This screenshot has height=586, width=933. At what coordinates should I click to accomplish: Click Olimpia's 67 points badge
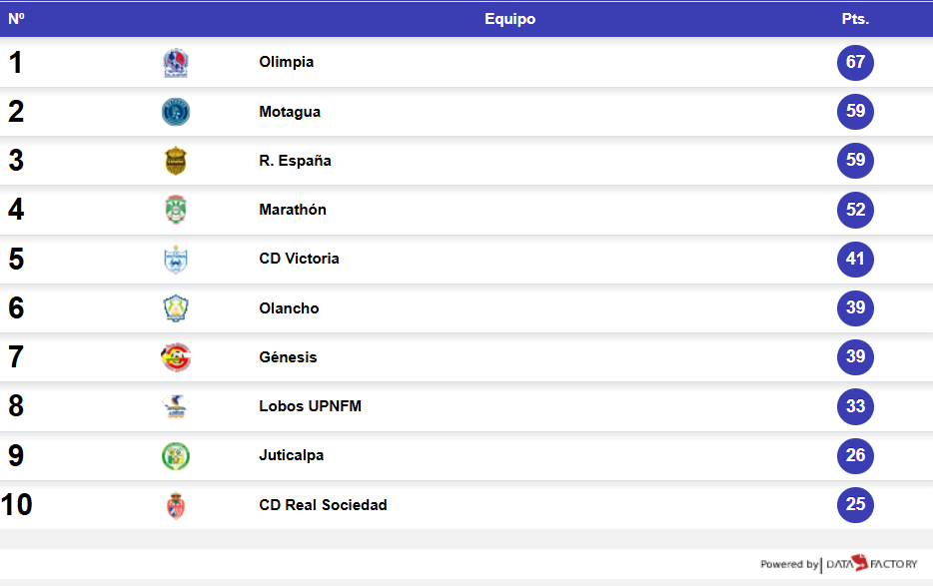(855, 63)
